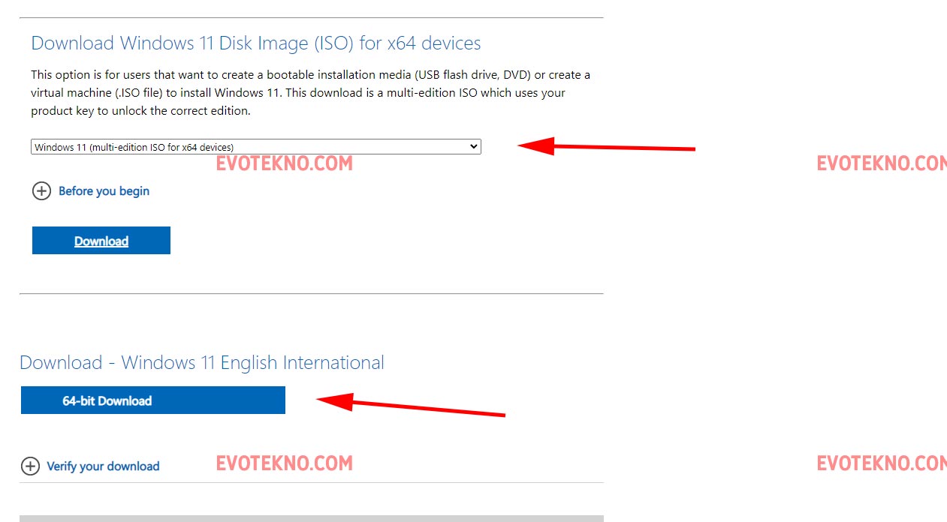947x522 pixels.
Task: Click the chevron arrow of the edition selector
Action: point(474,146)
